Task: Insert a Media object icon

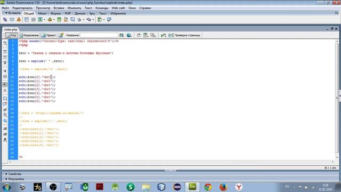Action: pos(50,20)
